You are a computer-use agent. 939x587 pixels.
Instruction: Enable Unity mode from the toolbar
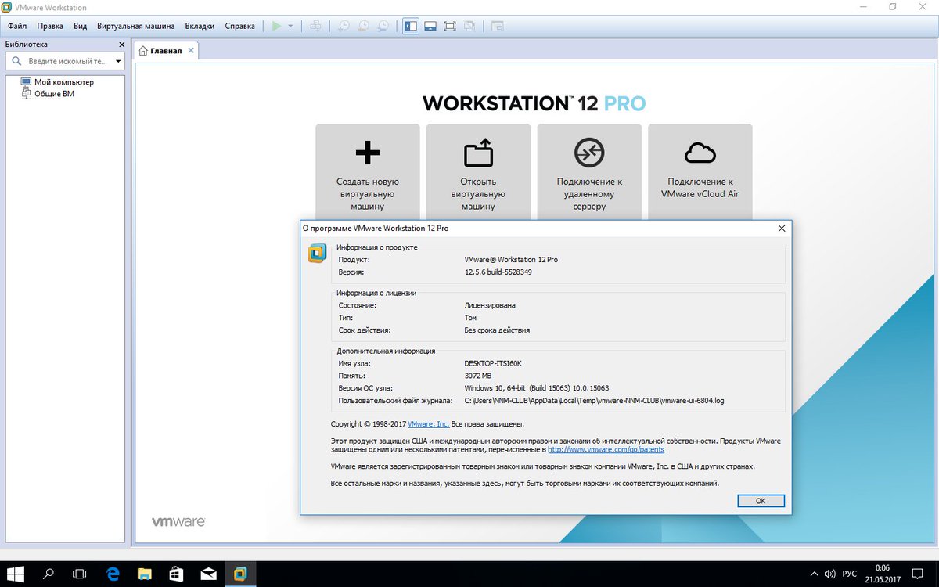pyautogui.click(x=469, y=25)
